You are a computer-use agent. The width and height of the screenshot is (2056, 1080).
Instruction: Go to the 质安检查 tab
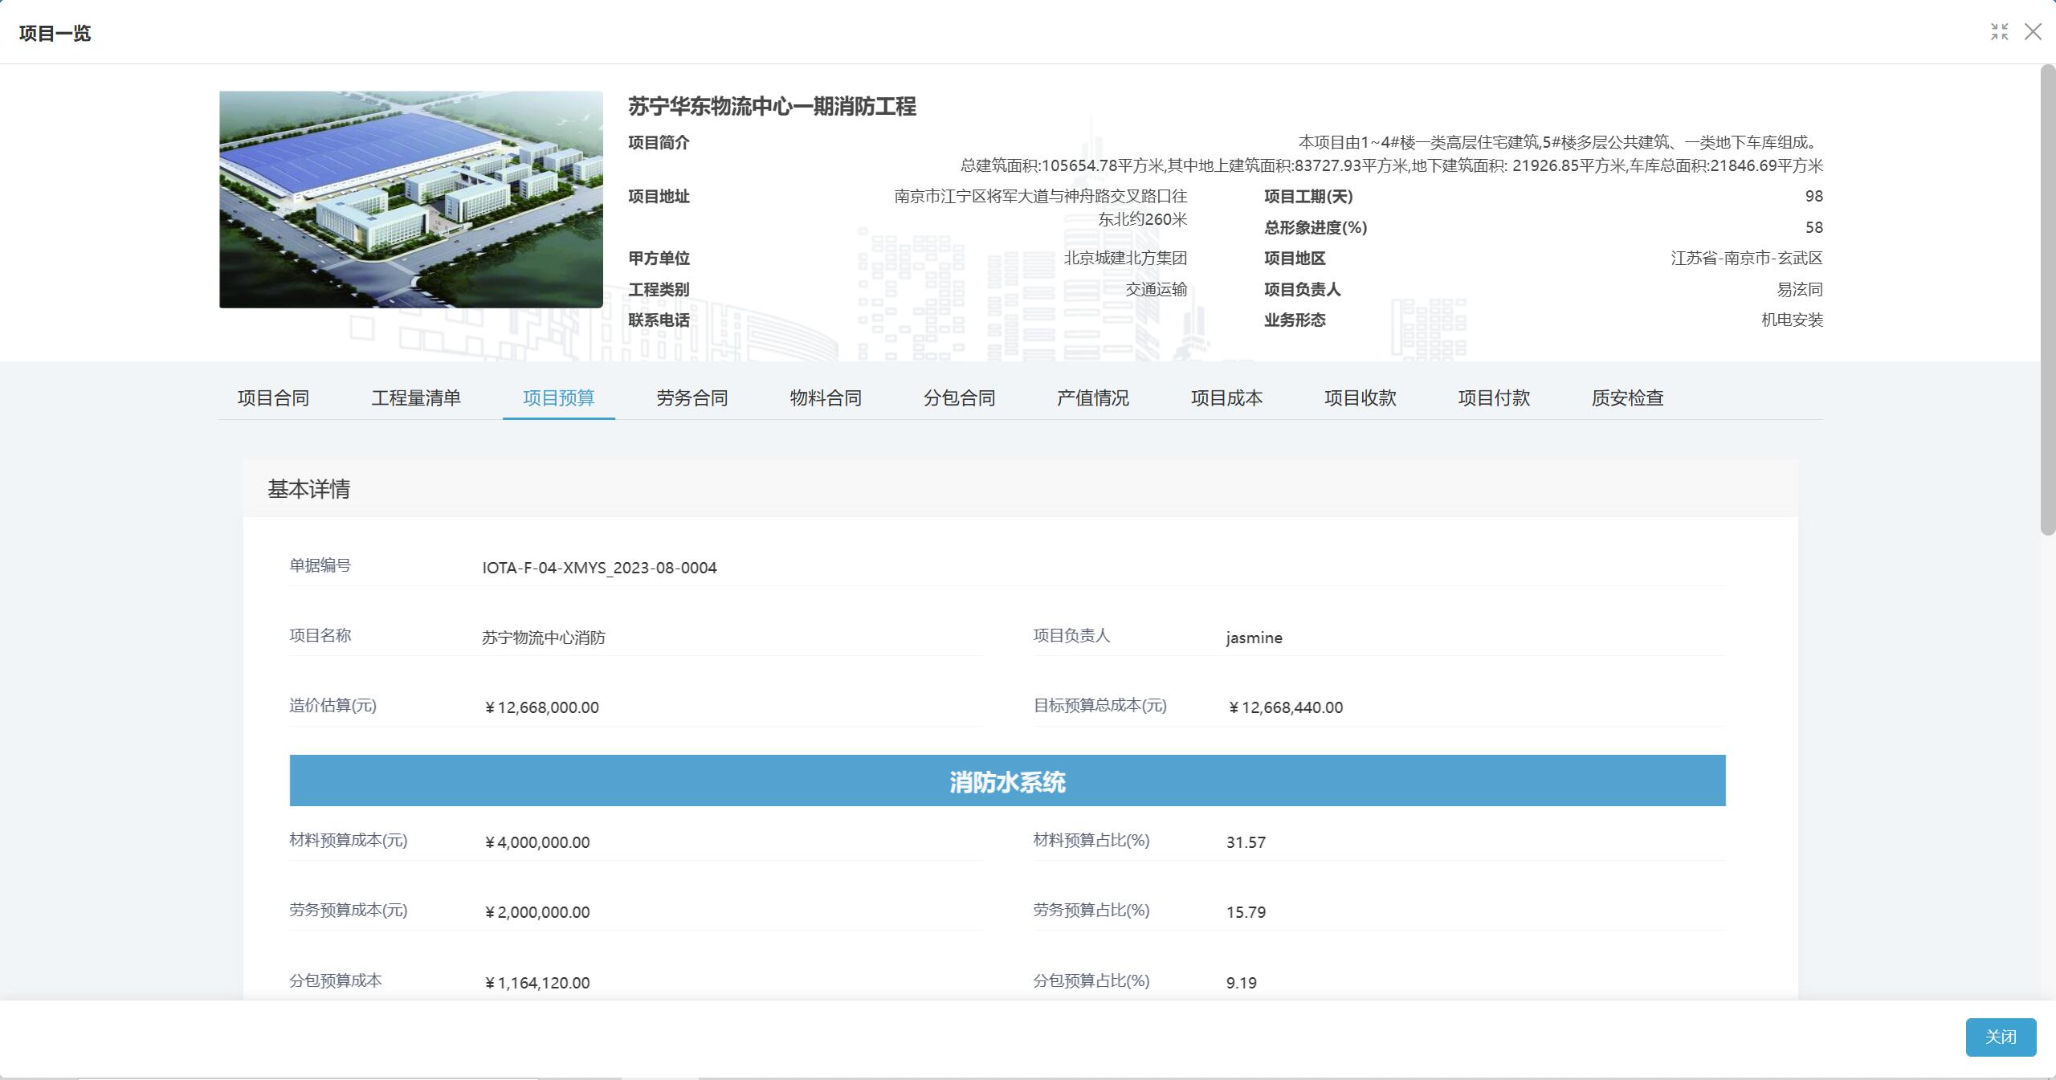pyautogui.click(x=1628, y=397)
